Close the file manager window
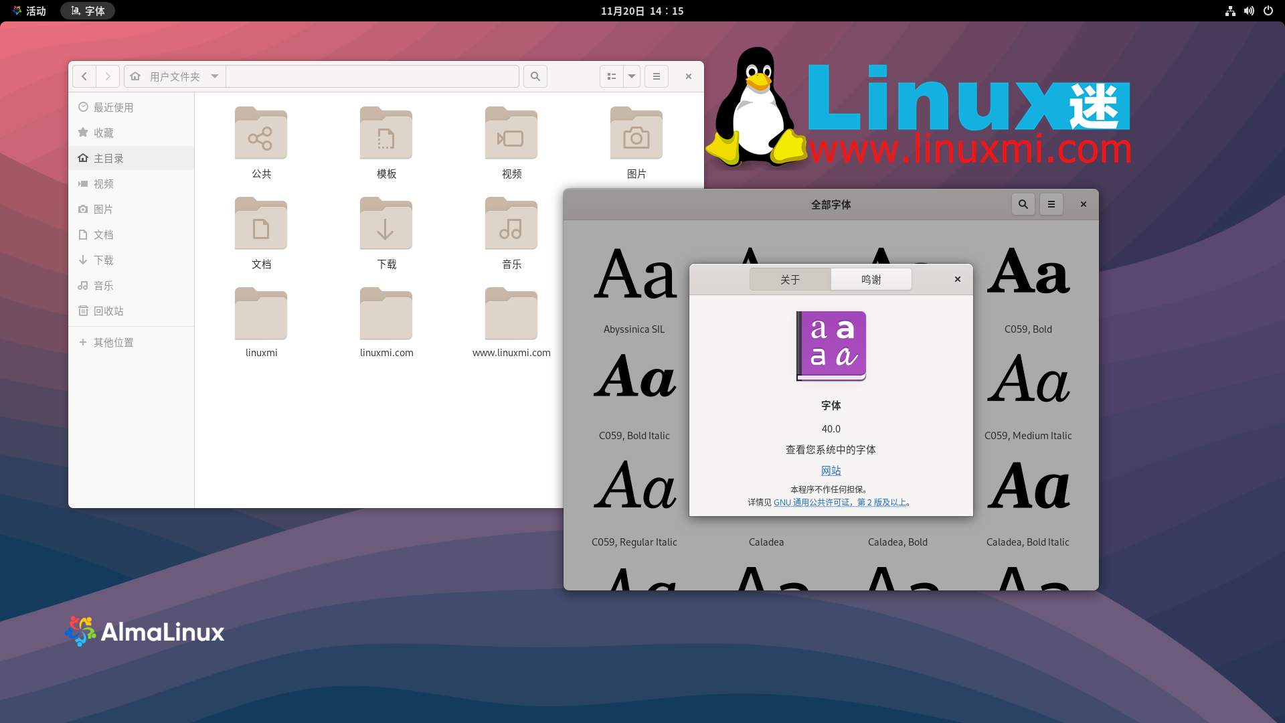 689,76
